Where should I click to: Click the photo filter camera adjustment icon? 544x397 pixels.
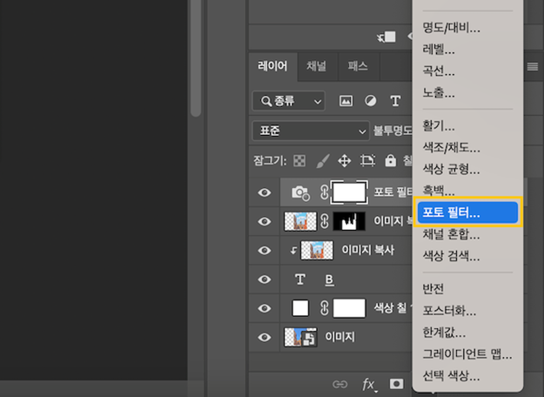coord(300,193)
